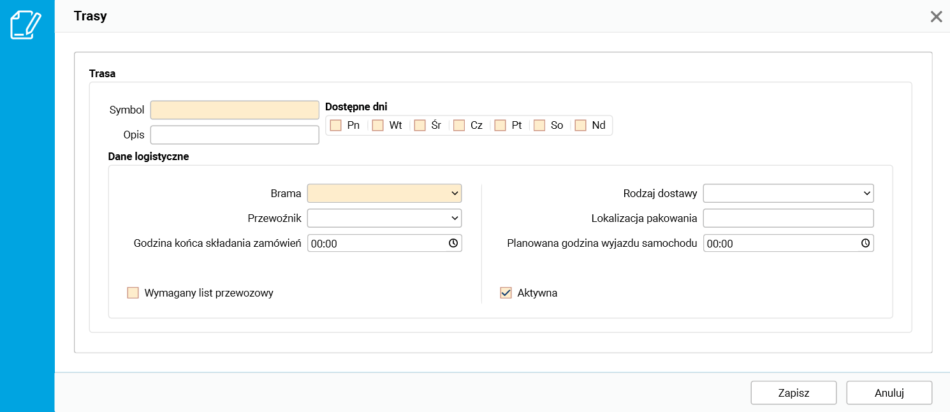
Task: Mark the Pt day checkbox
Action: (x=500, y=126)
